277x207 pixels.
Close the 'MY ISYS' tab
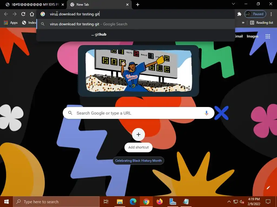63,5
